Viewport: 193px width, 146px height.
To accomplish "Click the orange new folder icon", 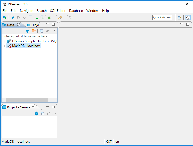I will pyautogui.click(x=34, y=31).
